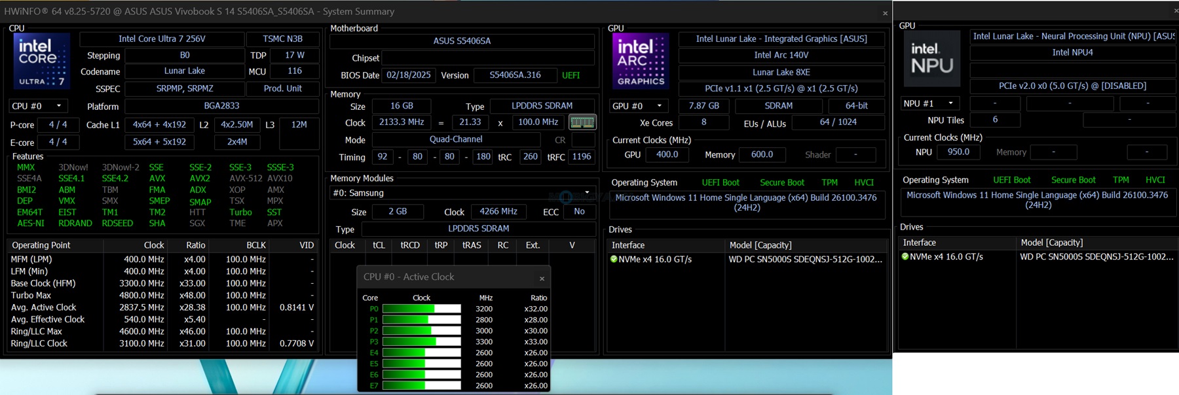The height and width of the screenshot is (395, 1179).
Task: Click the 'Turbo Max' operating point row
Action: pyautogui.click(x=162, y=296)
